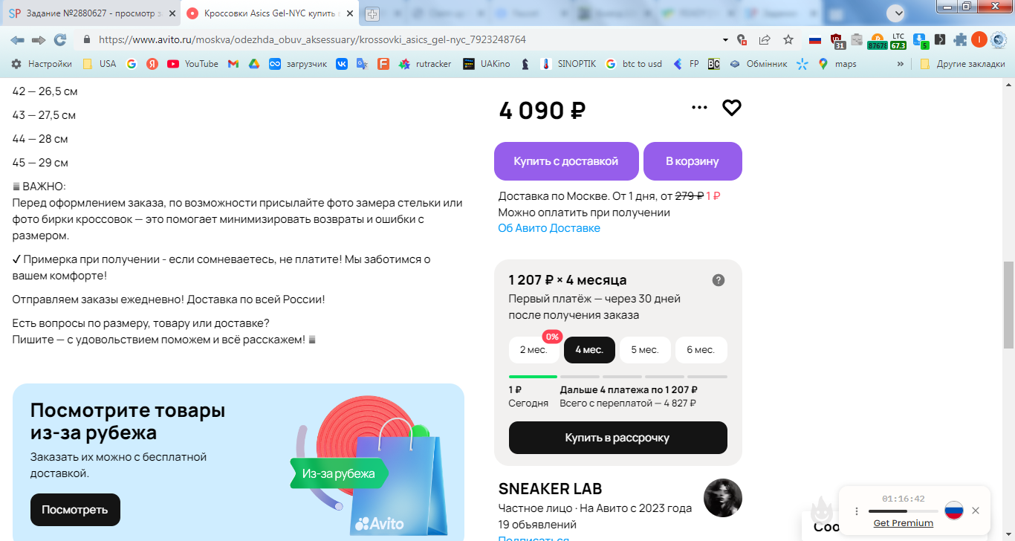Open Get Premium link
This screenshot has height=541, width=1015.
coord(903,523)
